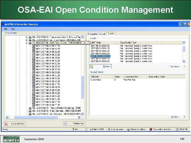
Task: Click the Connection Inactive status text
Action: click(x=162, y=129)
